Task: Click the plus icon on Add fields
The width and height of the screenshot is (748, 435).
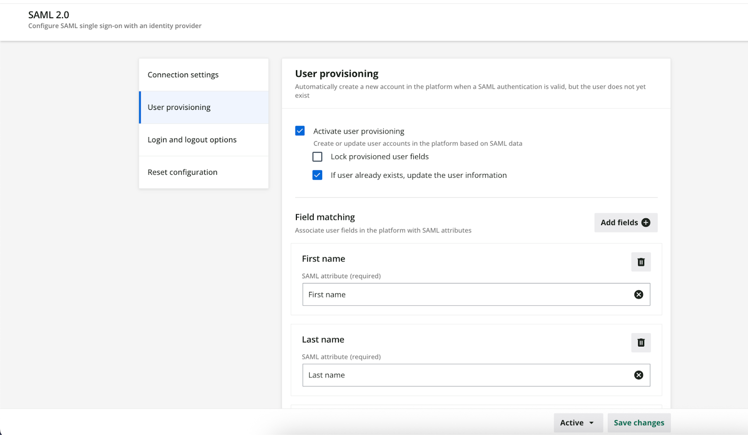Action: [x=646, y=223]
